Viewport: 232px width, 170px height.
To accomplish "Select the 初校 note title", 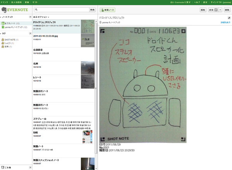I will (x=36, y=133).
